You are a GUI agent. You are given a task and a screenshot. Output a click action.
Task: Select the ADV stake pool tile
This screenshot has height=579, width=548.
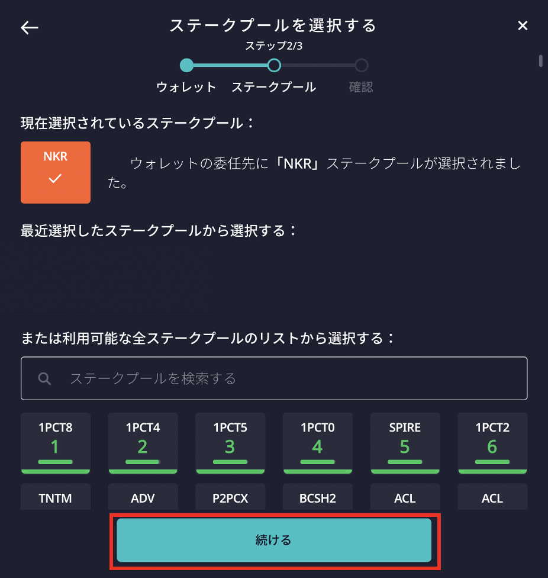pyautogui.click(x=143, y=497)
